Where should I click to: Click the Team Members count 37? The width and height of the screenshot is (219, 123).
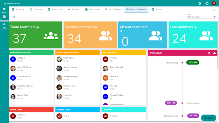pyautogui.click(x=20, y=38)
